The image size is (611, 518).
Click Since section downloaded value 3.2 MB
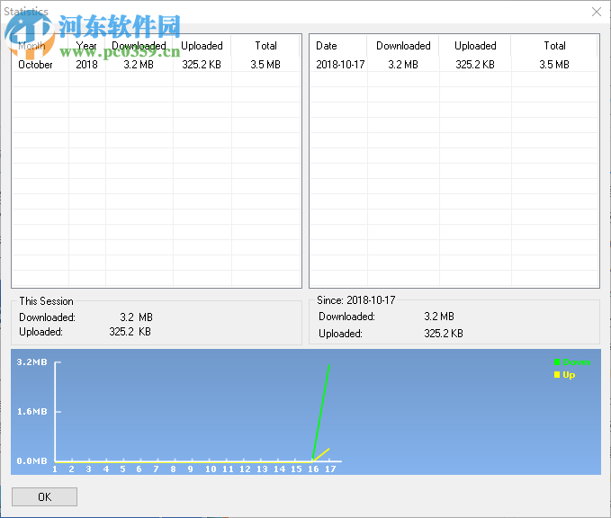[439, 317]
